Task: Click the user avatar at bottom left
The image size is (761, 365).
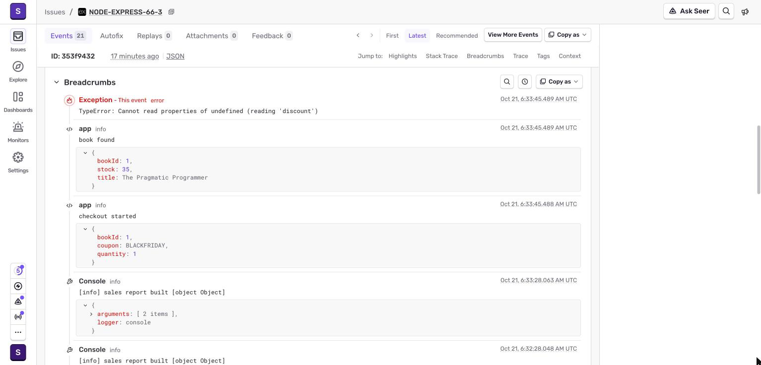Action: pyautogui.click(x=18, y=353)
